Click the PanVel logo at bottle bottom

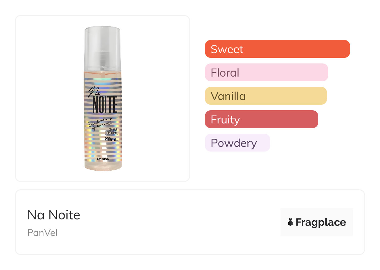coord(103,159)
